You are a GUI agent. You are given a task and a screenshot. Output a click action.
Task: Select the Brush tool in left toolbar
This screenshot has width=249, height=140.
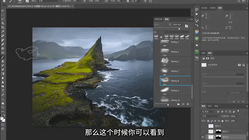point(3,57)
